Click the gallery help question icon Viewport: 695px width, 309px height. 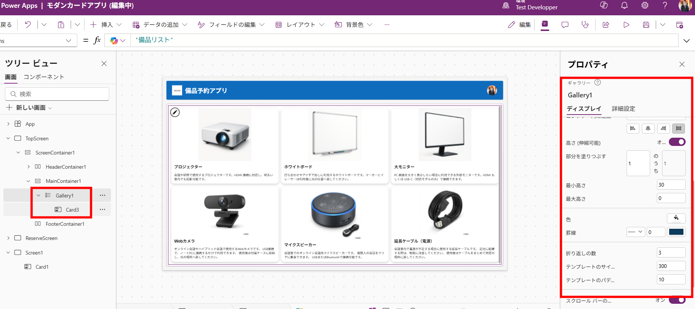(x=597, y=82)
